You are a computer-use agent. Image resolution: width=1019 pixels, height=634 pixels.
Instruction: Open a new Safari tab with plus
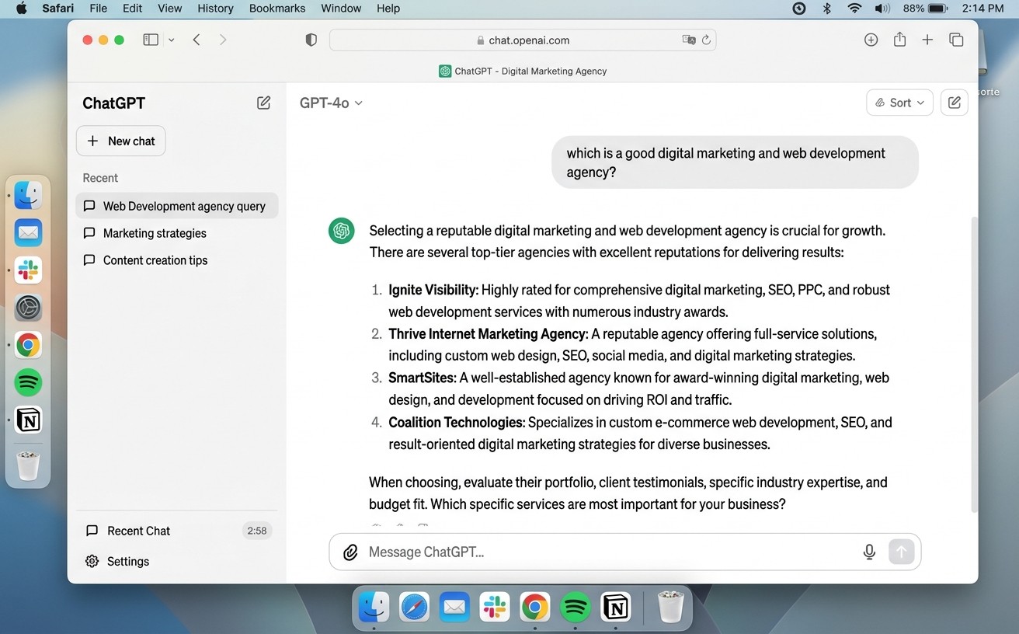tap(927, 40)
